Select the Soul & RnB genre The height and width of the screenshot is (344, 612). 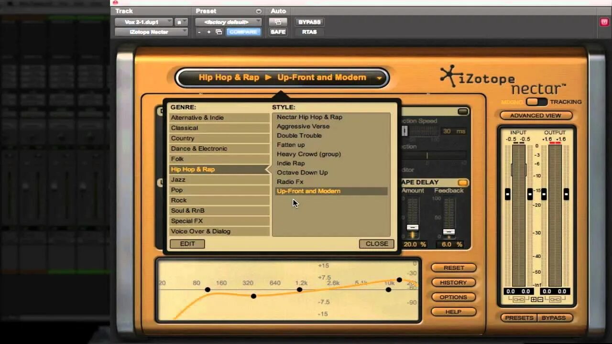(x=219, y=211)
